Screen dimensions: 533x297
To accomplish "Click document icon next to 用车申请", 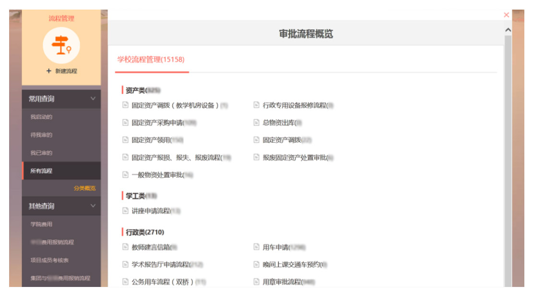I will pos(256,247).
